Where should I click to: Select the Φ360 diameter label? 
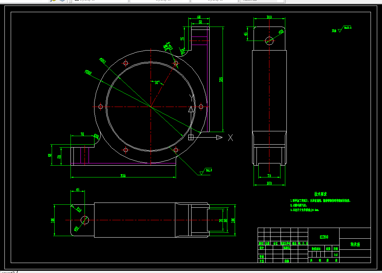pos(88,72)
